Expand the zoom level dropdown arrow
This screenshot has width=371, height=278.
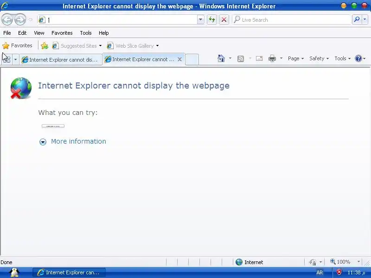pyautogui.click(x=358, y=262)
